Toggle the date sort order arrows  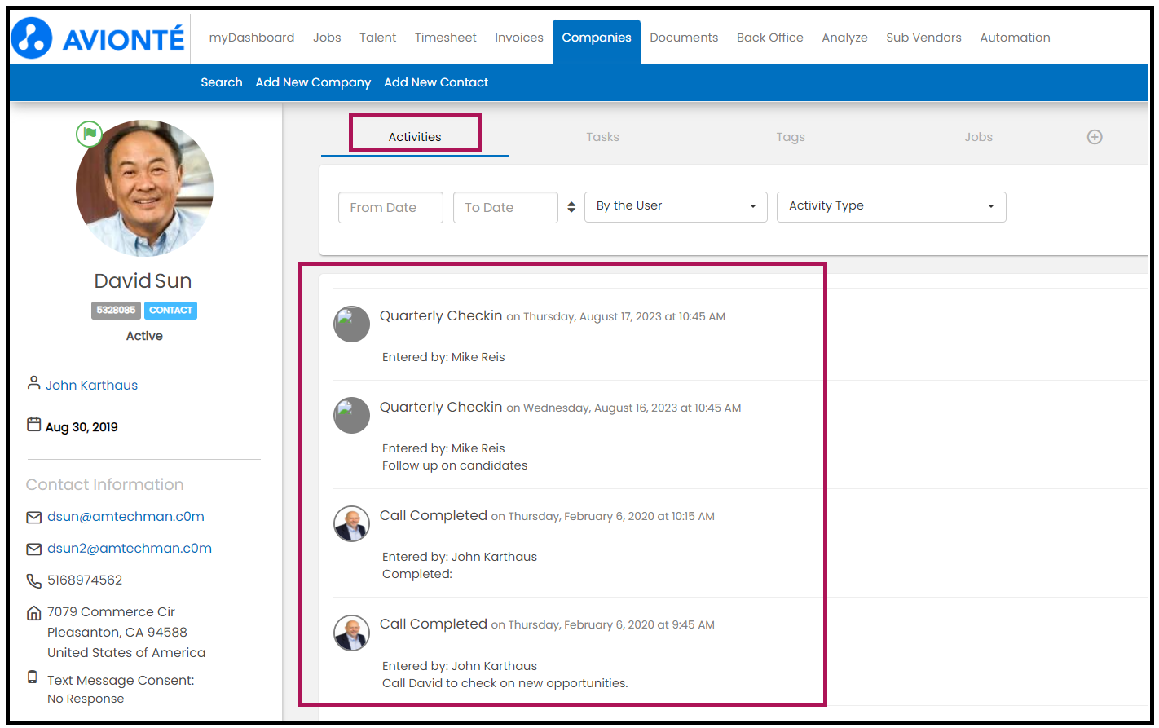click(571, 207)
